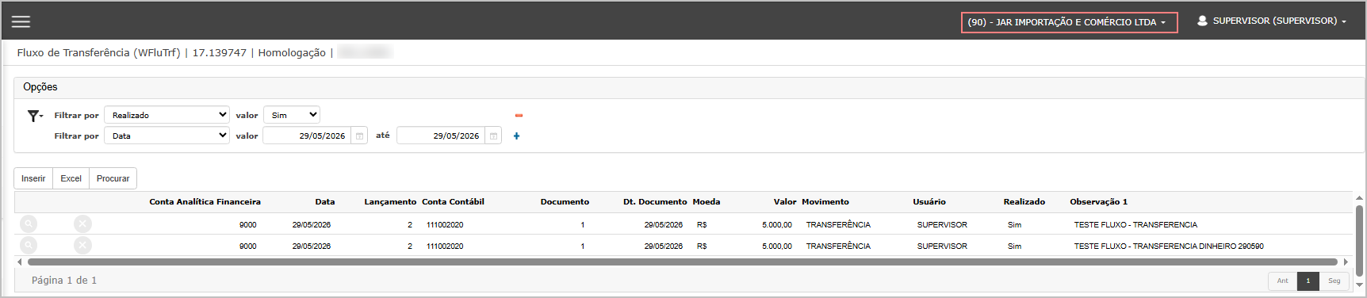Click the Inserir button

coord(33,178)
